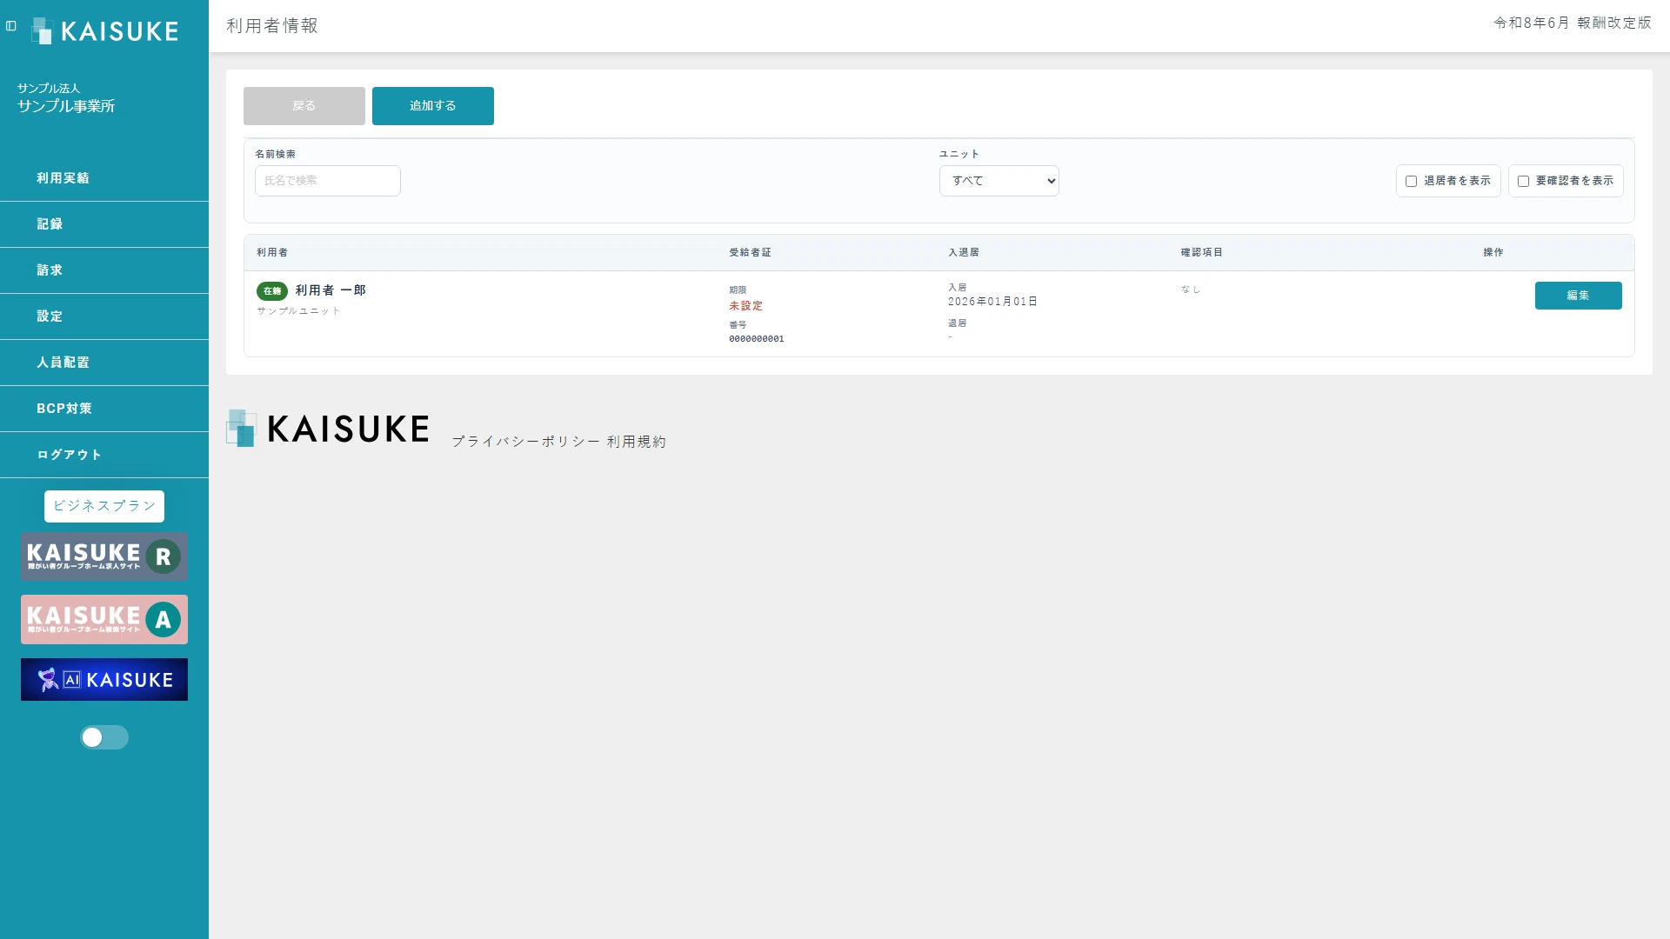
Task: Select ログアウト in the sidebar
Action: [x=104, y=455]
